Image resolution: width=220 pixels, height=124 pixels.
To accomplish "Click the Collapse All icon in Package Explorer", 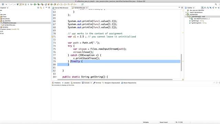I will pos(38,8).
